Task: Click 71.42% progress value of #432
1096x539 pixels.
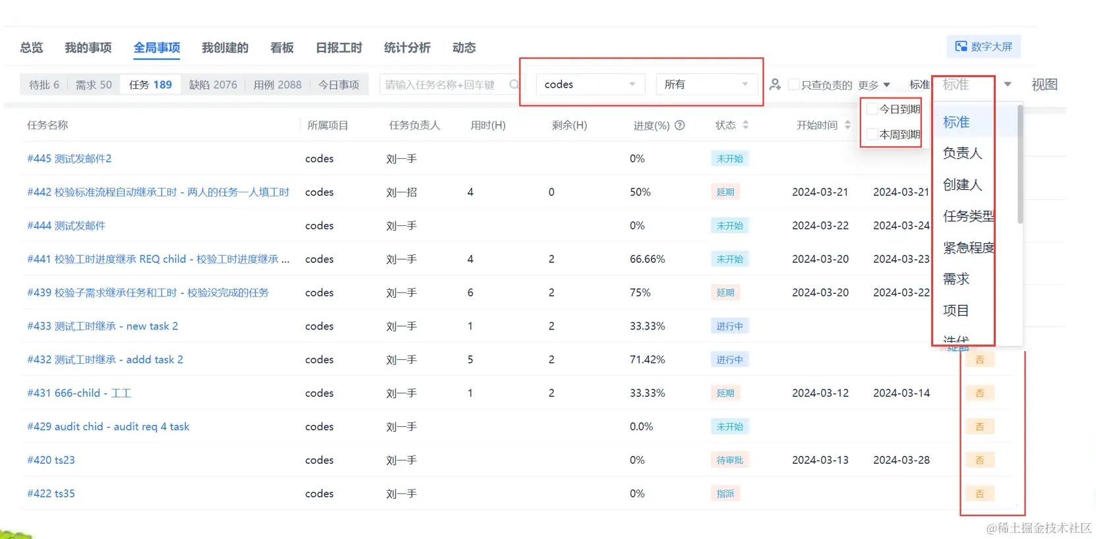Action: [x=647, y=360]
